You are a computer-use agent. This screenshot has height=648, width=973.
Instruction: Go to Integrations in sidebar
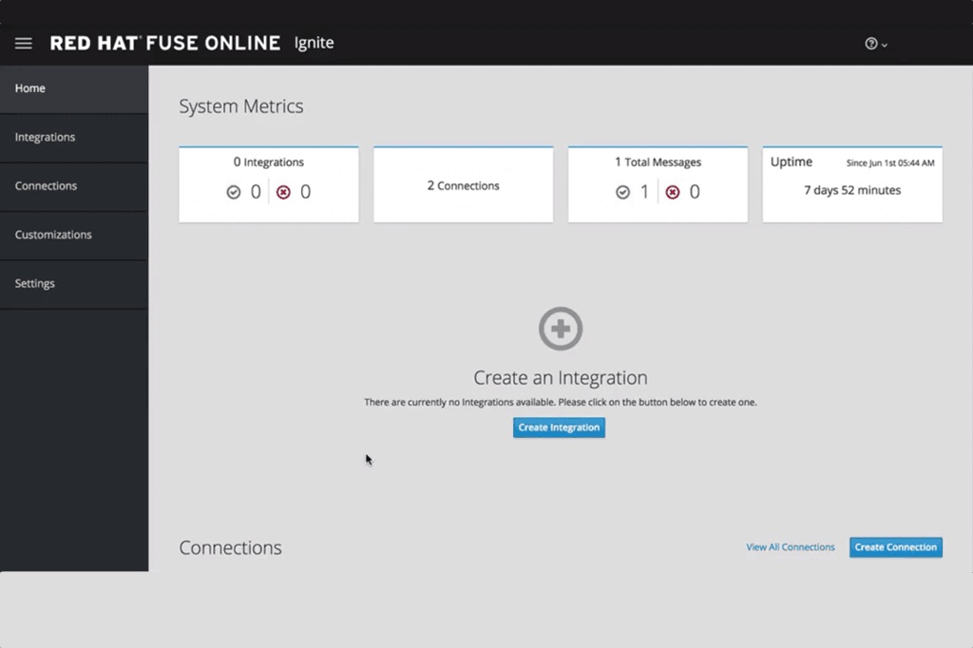74,138
